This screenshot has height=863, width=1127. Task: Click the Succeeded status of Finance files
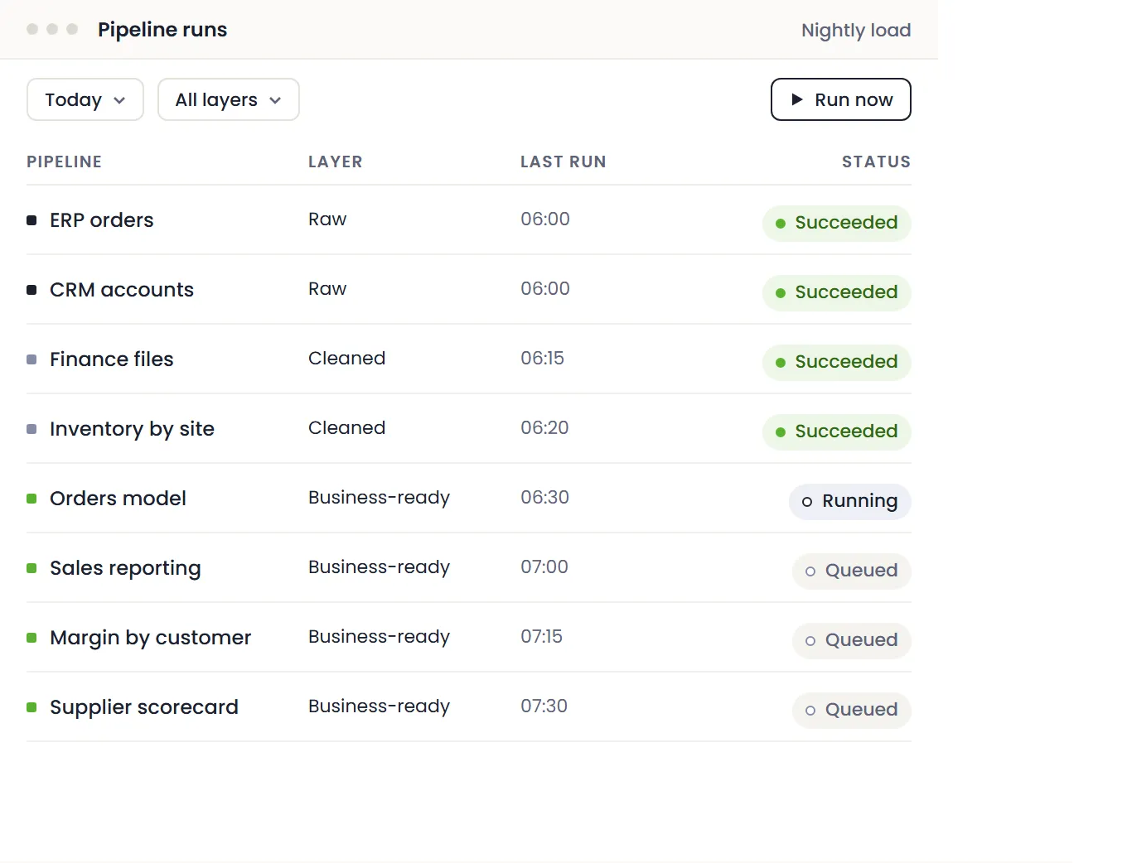[x=836, y=362]
